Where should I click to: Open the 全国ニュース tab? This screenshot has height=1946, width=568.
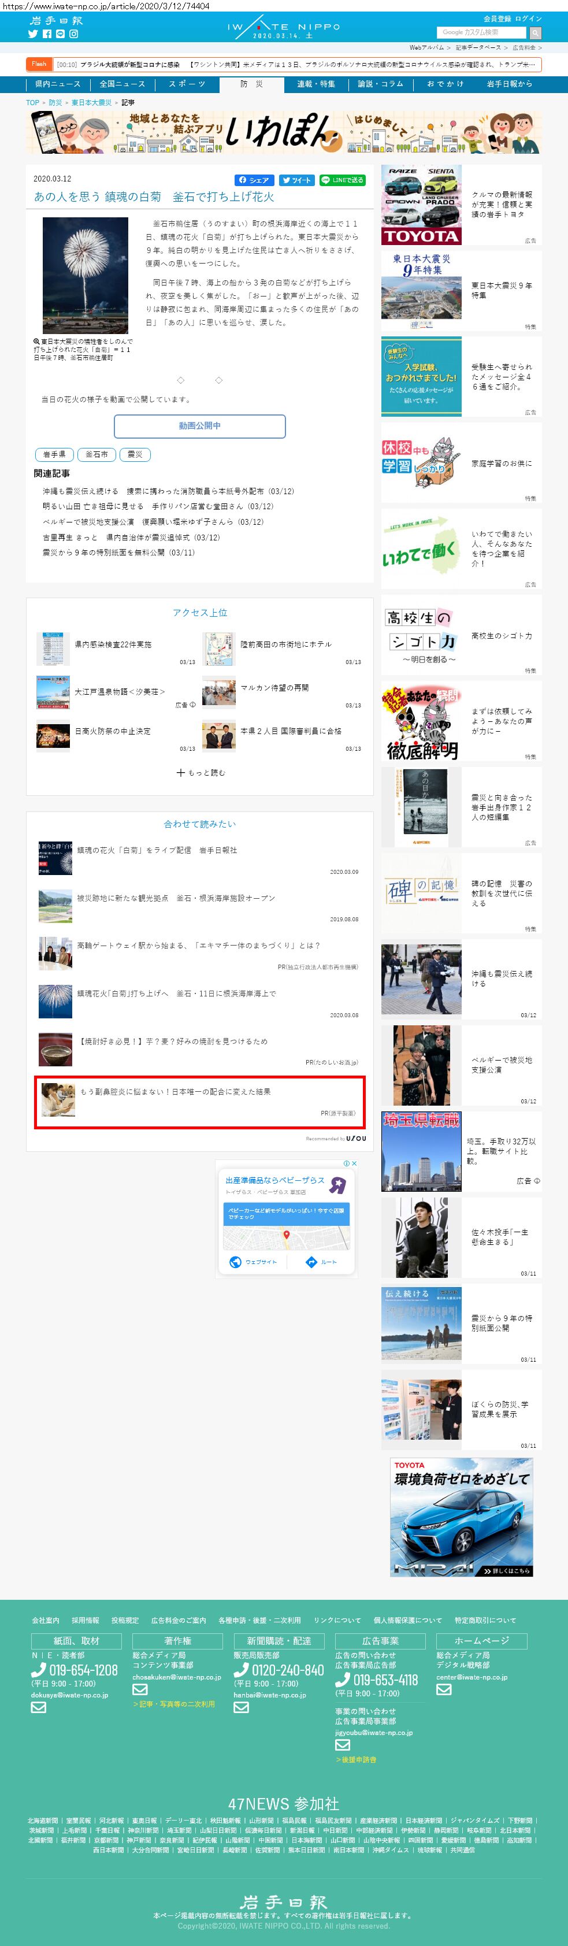[x=122, y=84]
